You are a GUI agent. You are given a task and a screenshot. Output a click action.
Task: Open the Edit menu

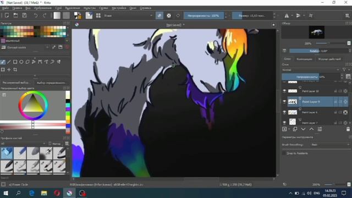pos(17,8)
